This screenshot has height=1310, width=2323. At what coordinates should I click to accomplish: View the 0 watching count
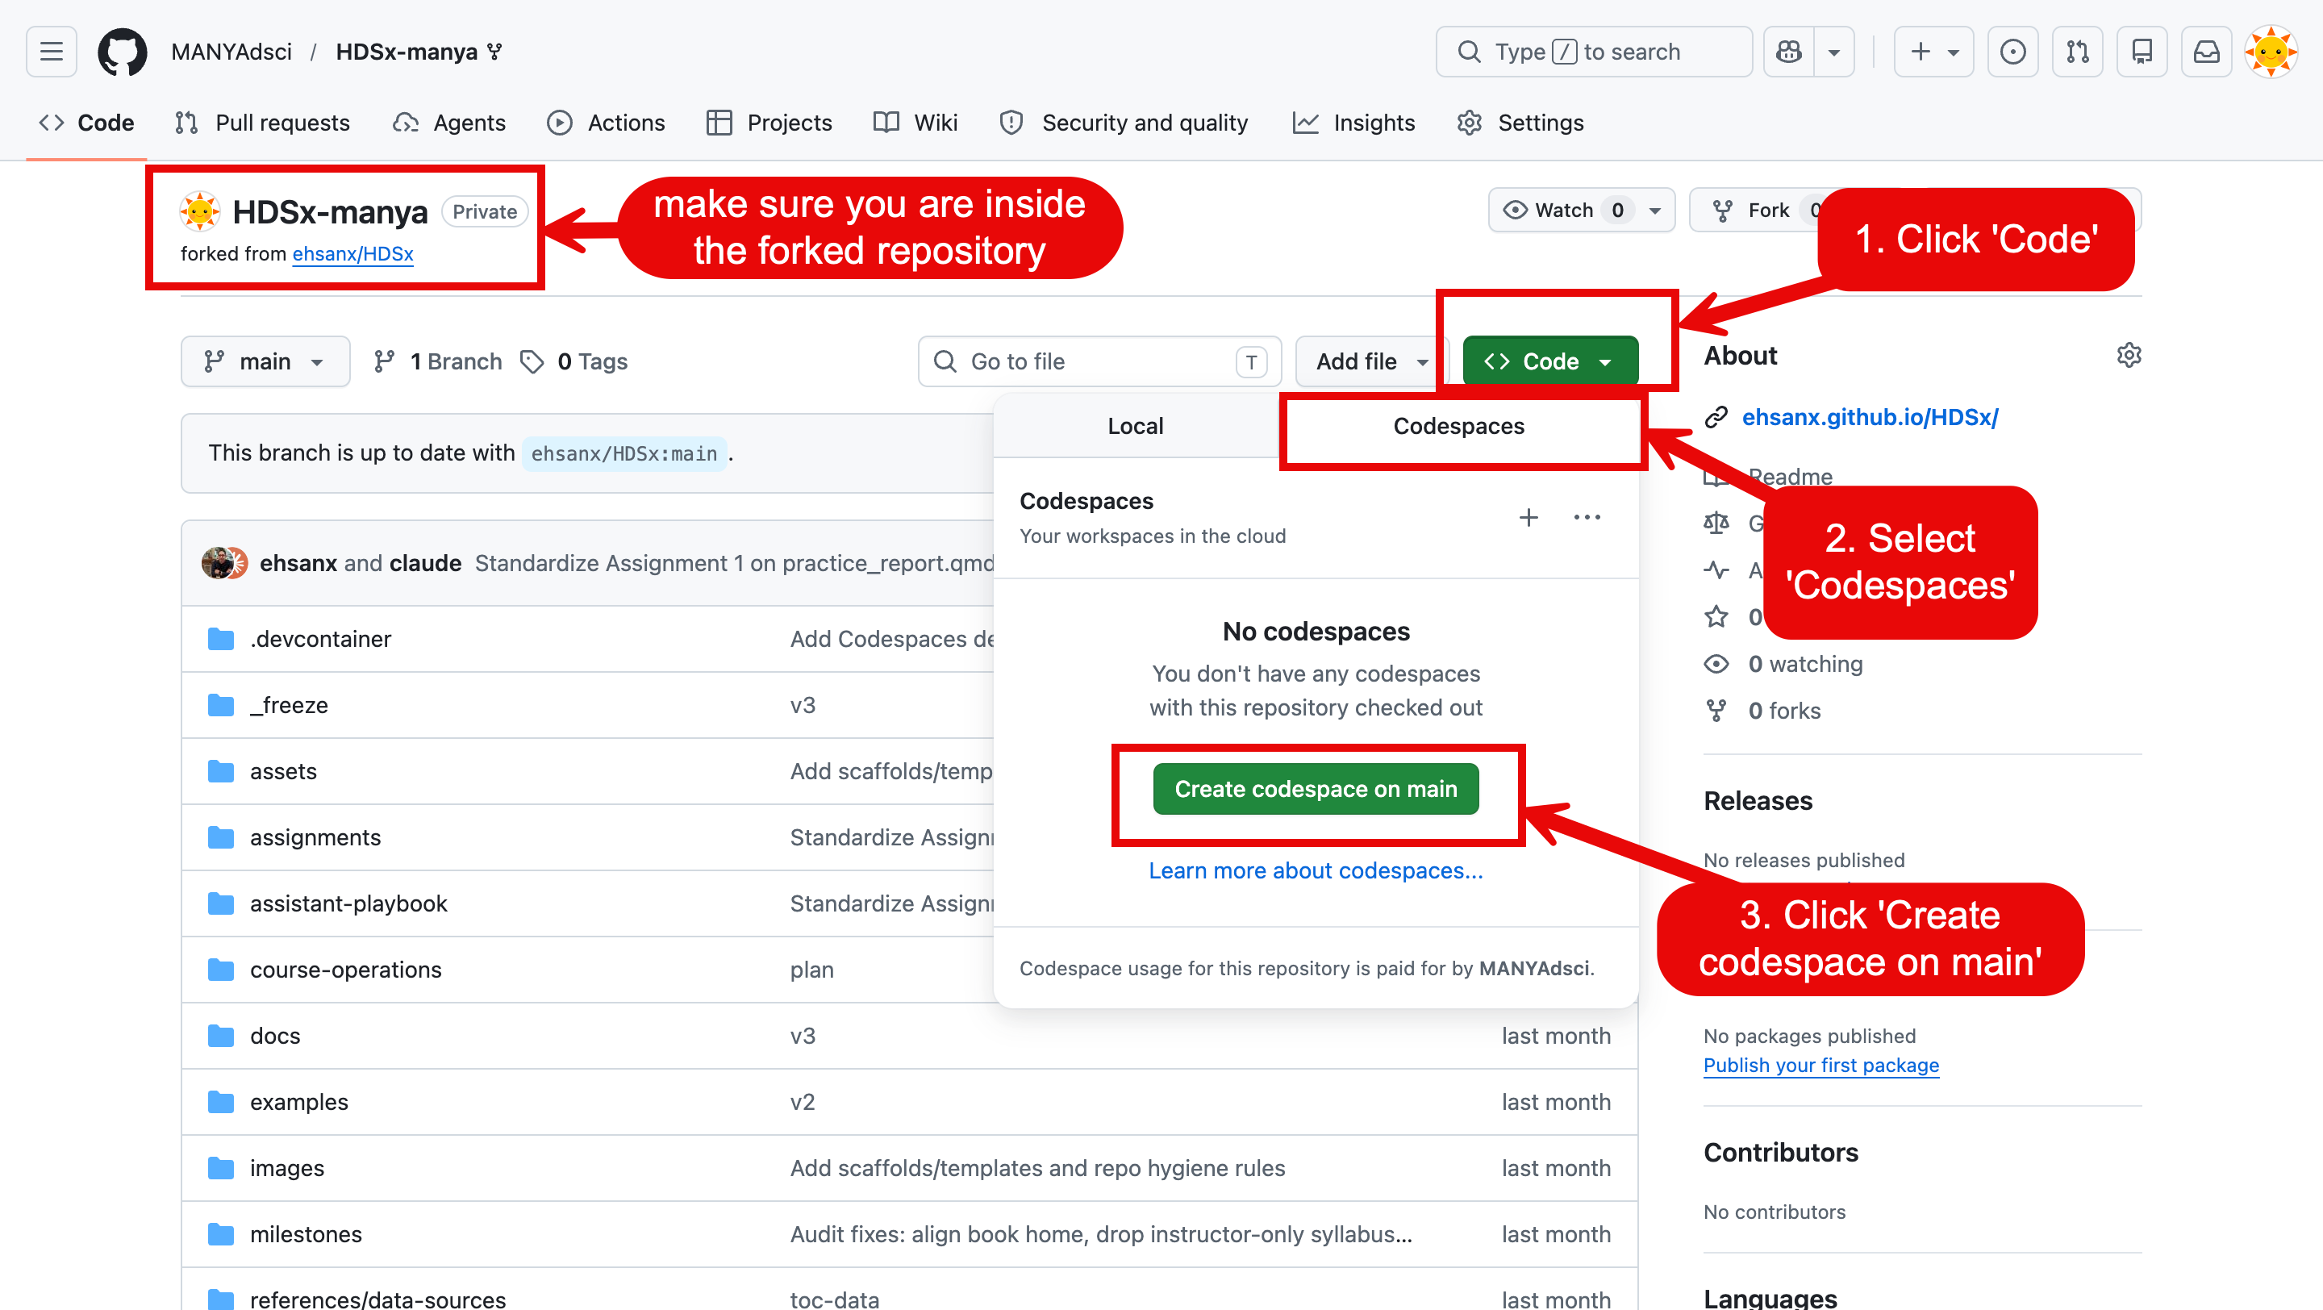[x=1804, y=665]
